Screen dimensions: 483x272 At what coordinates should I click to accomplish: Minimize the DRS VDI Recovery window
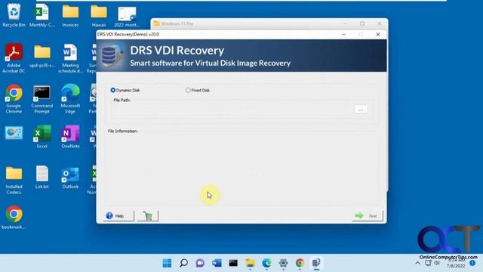[x=344, y=35]
